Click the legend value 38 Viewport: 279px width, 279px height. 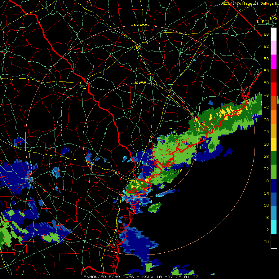pos(266,120)
